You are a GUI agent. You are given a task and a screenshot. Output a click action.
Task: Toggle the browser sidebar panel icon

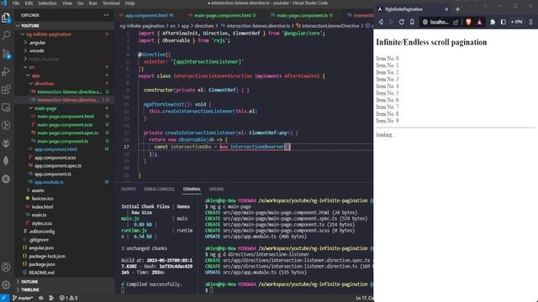(x=503, y=22)
